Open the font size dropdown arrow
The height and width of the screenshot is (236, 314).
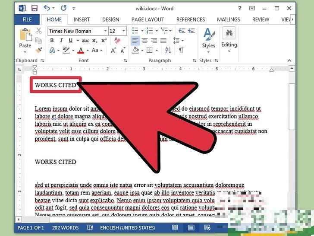(123, 31)
